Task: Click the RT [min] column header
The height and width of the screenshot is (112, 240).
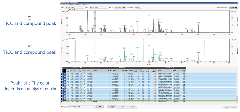Action: tap(67, 71)
